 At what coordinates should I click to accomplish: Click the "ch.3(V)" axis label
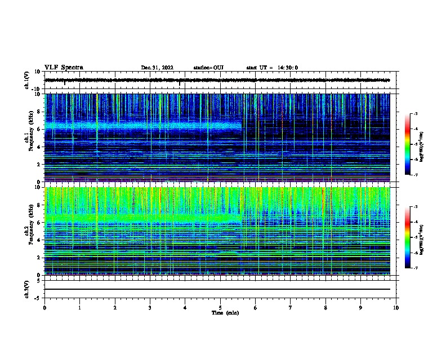pos(26,289)
